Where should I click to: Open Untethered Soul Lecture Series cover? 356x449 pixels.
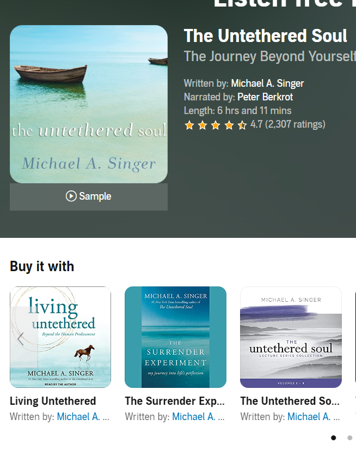(x=291, y=337)
